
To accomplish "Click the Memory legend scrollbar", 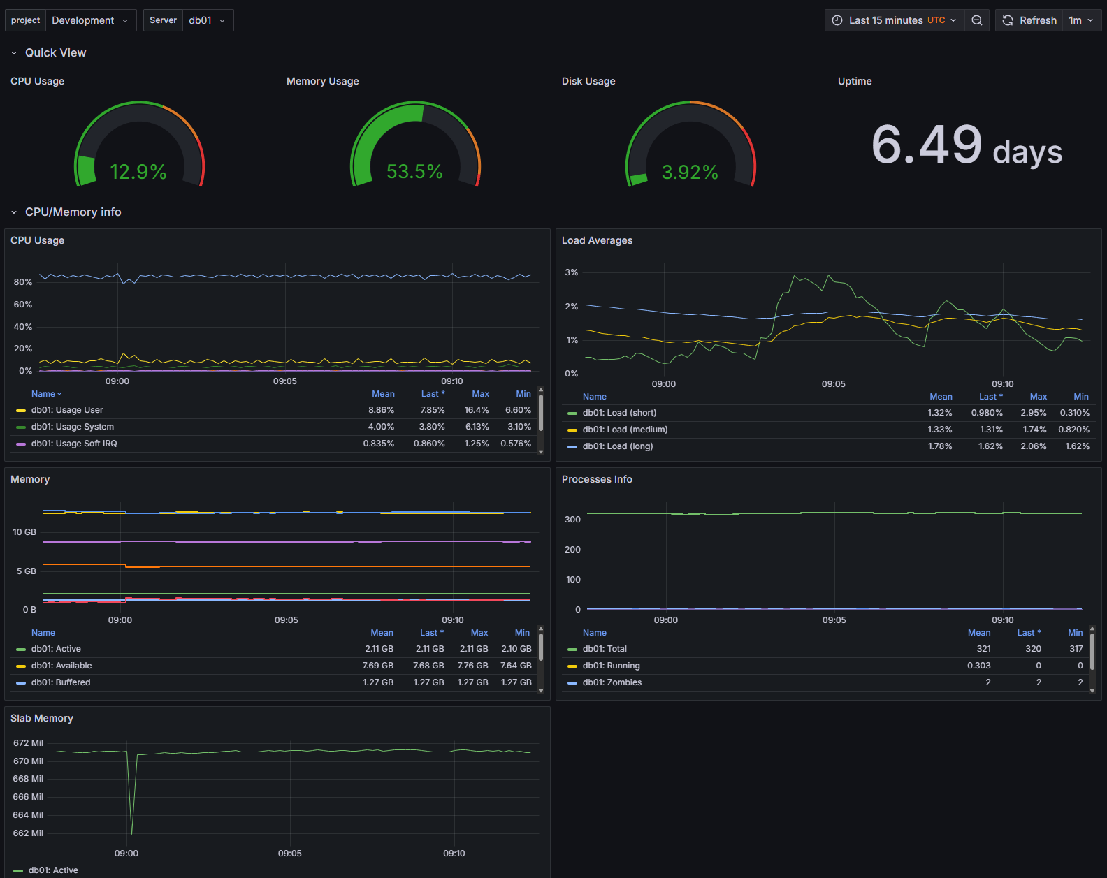I will [541, 647].
